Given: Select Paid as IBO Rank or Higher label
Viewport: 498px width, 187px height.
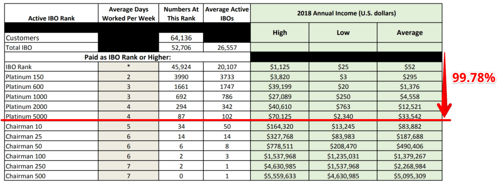Looking at the screenshot, I should pyautogui.click(x=127, y=57).
